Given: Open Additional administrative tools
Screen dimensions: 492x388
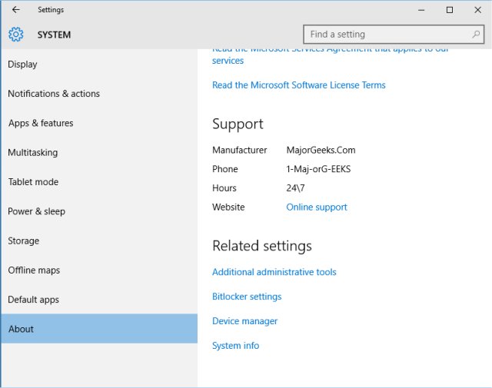Looking at the screenshot, I should (x=274, y=272).
